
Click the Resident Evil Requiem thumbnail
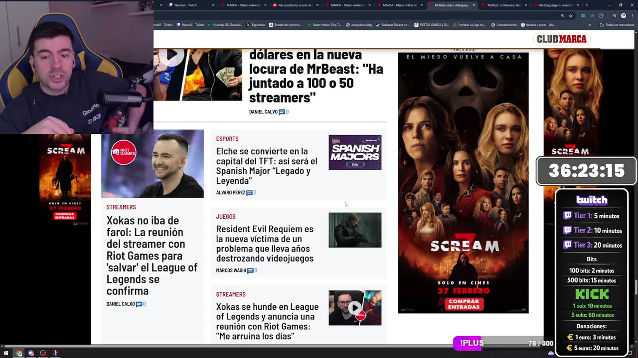pos(355,230)
